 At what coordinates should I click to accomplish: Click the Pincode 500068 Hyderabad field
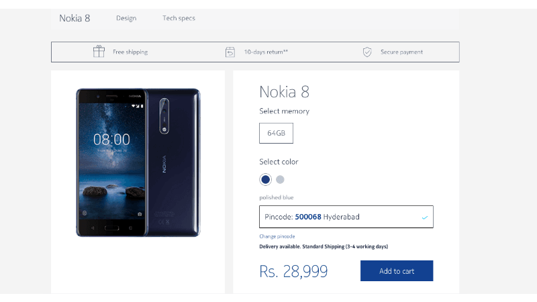point(346,217)
